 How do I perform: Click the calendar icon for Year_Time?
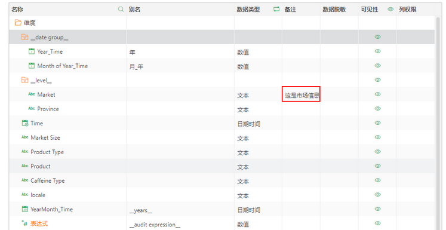32,51
